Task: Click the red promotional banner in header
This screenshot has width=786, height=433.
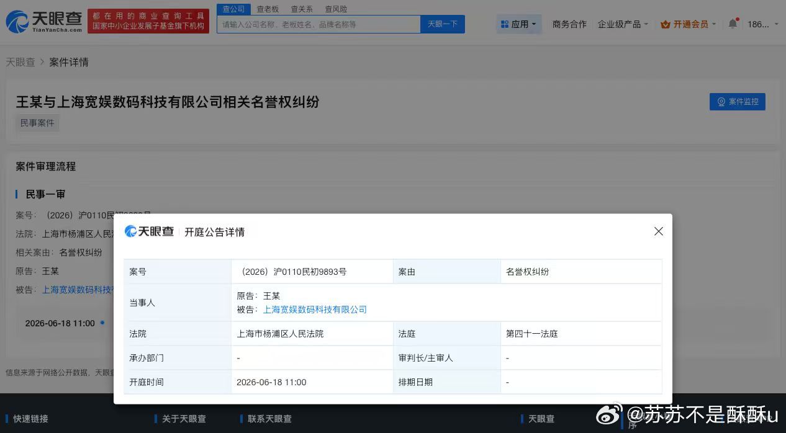Action: tap(148, 21)
